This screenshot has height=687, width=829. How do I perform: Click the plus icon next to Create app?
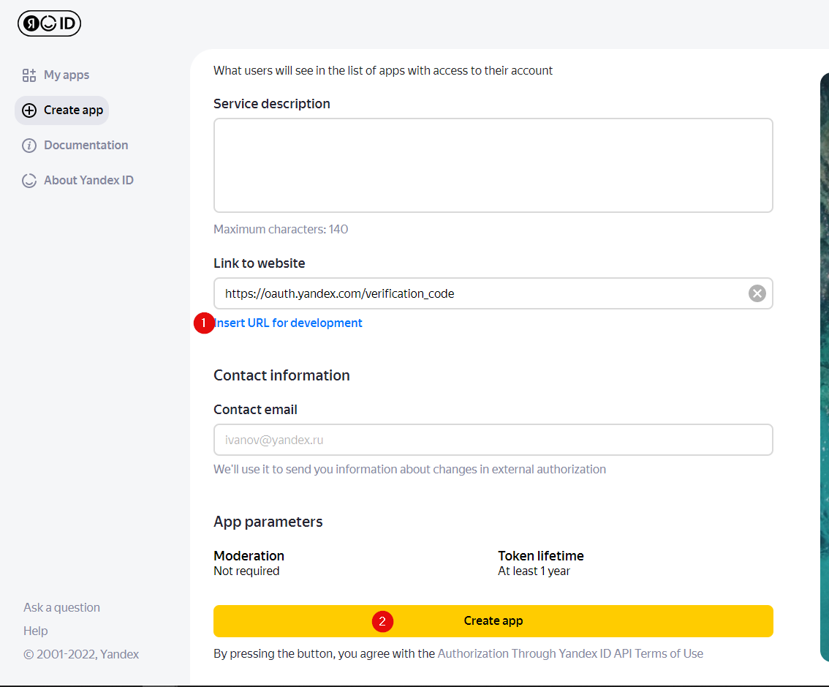(x=29, y=110)
